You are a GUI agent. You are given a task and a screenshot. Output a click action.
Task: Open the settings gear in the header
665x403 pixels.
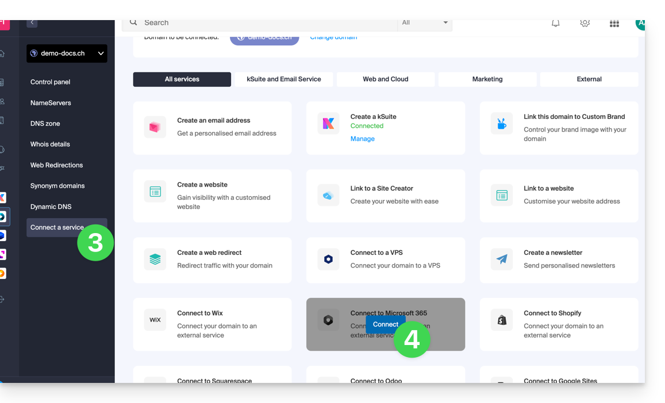pyautogui.click(x=585, y=24)
